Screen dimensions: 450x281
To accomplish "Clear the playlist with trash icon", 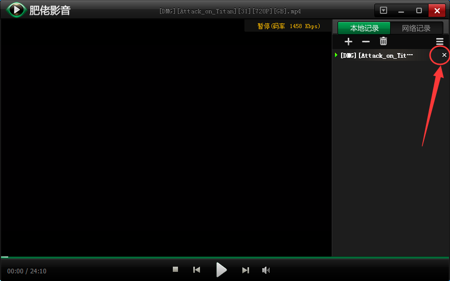I will coord(384,41).
